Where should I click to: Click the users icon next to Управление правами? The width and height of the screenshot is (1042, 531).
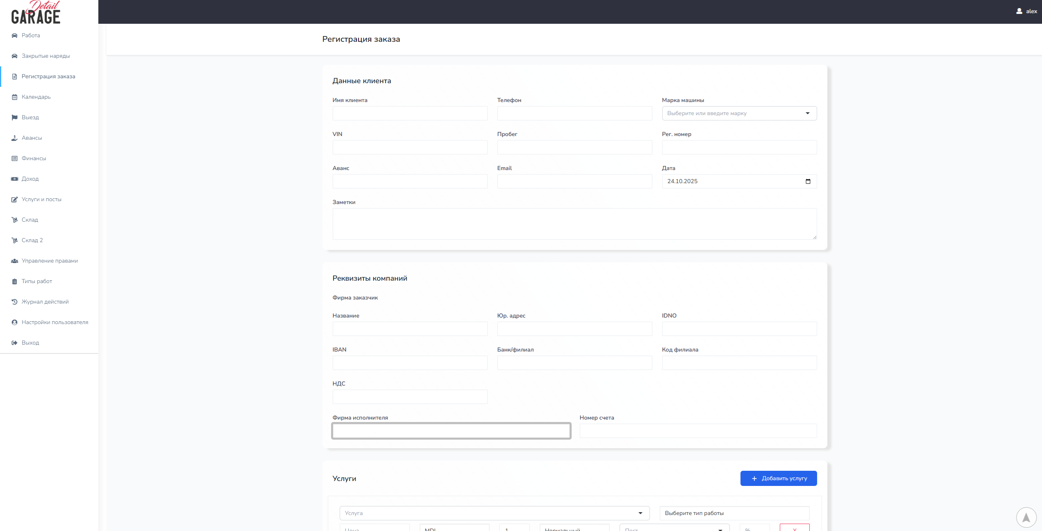click(x=14, y=261)
